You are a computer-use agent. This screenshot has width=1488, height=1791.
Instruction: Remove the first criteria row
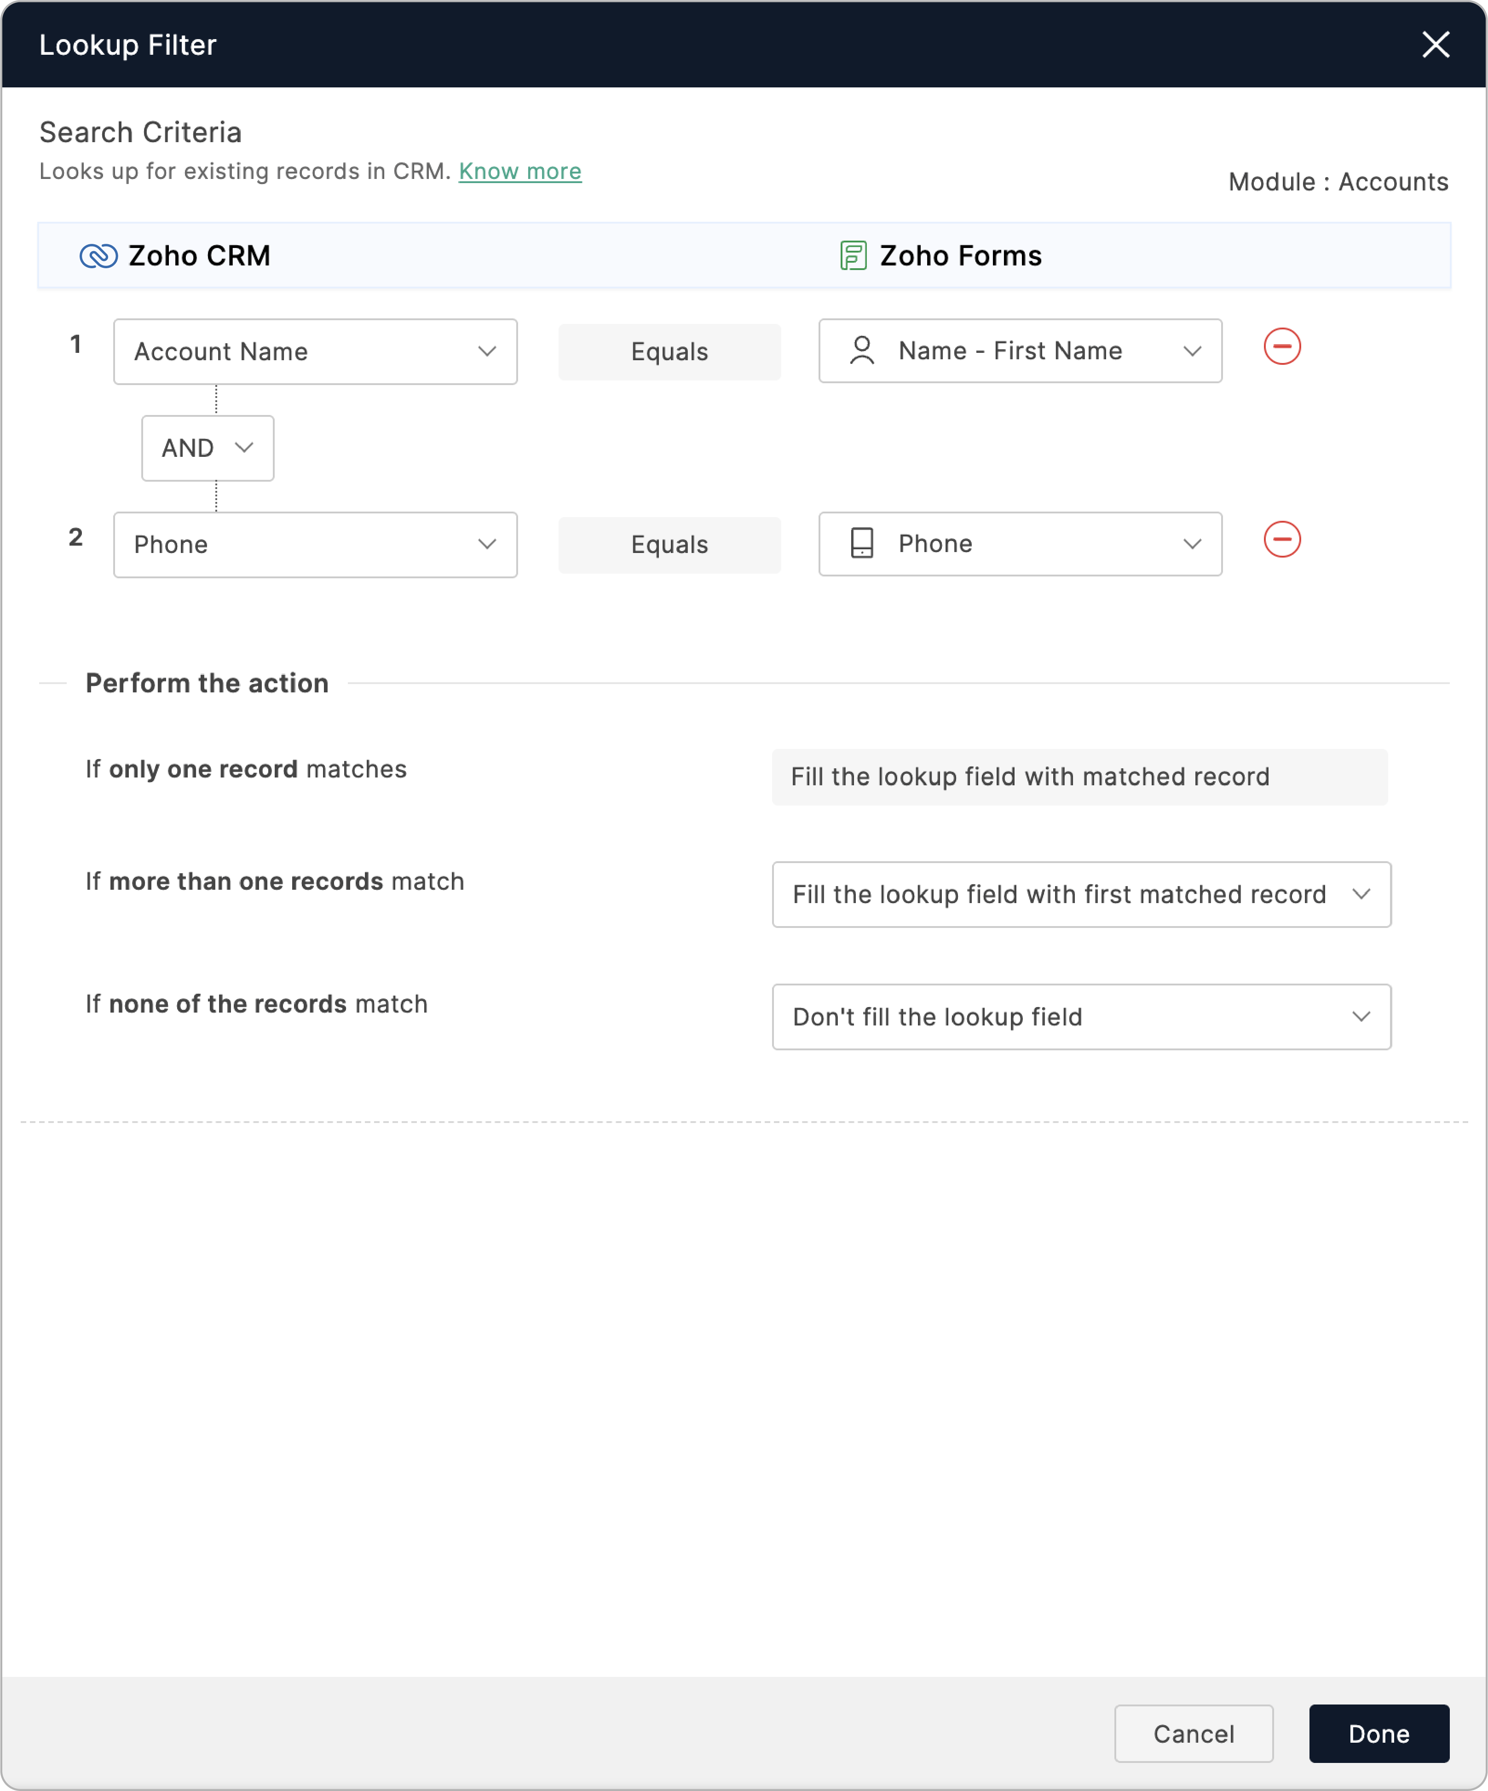pyautogui.click(x=1281, y=346)
